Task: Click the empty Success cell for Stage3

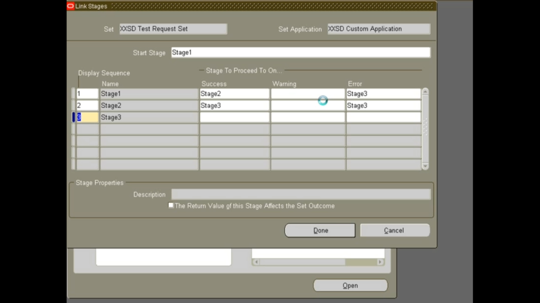Action: (x=234, y=117)
